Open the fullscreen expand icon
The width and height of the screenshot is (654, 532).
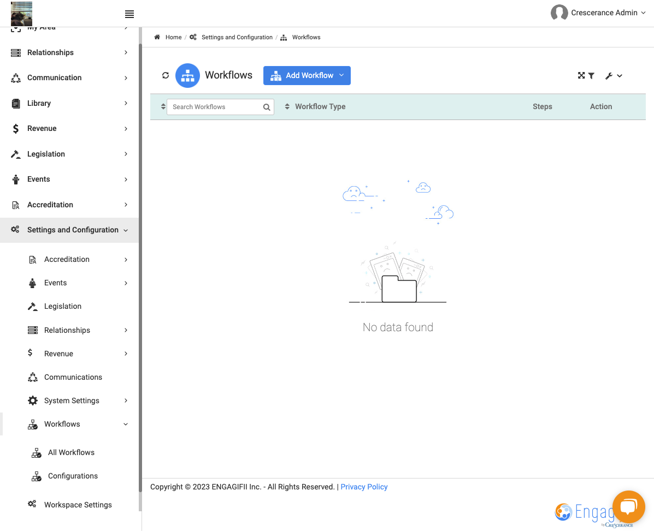[x=581, y=75]
